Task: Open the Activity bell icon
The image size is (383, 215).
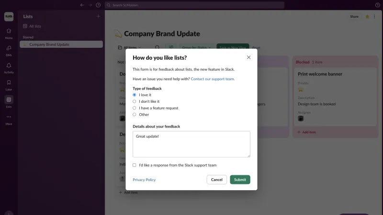Action: (9, 65)
